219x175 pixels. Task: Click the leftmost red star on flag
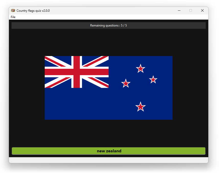[125, 83]
